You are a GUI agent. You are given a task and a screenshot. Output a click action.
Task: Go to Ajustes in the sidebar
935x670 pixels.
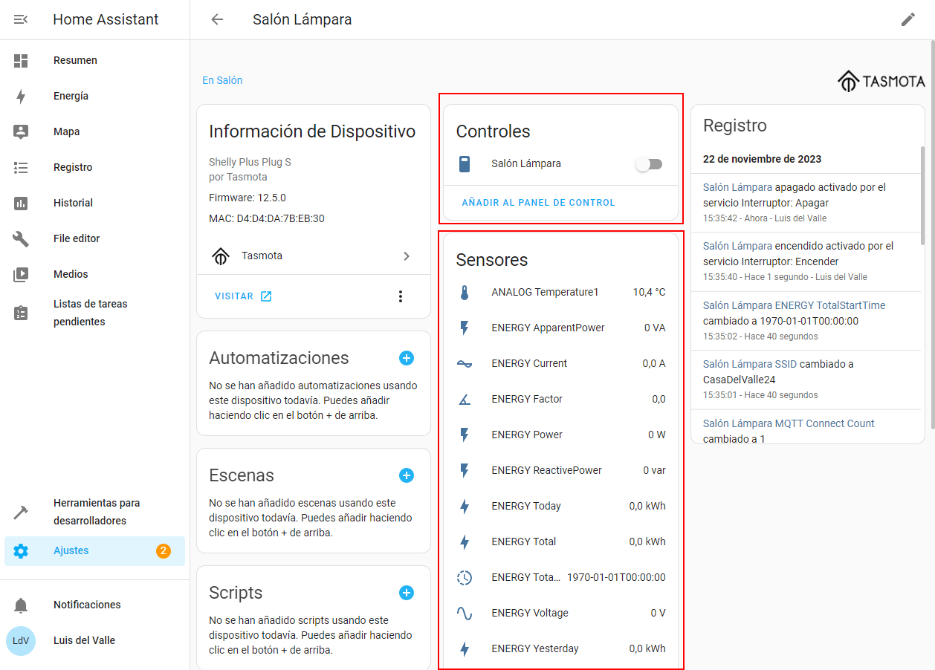pos(71,550)
